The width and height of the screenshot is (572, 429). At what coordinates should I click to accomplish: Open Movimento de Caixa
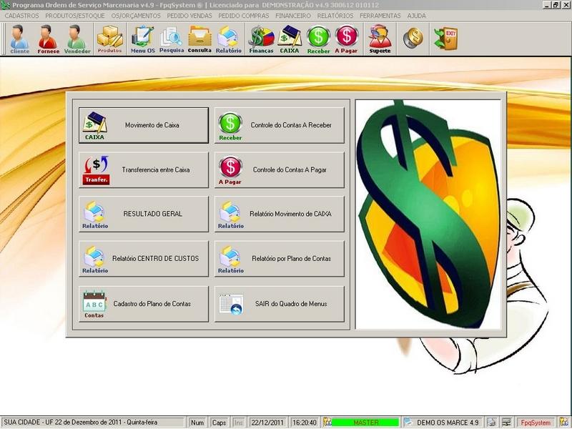tap(144, 125)
